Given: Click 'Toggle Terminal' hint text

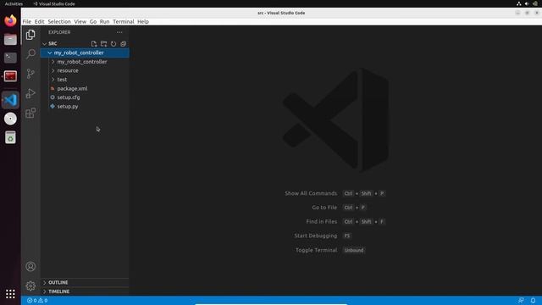Looking at the screenshot, I should [x=316, y=250].
